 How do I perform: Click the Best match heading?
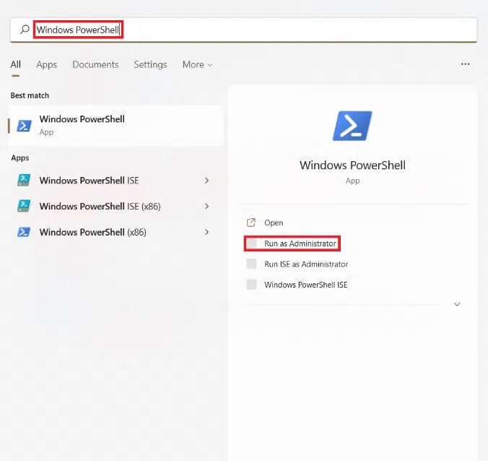pyautogui.click(x=30, y=95)
